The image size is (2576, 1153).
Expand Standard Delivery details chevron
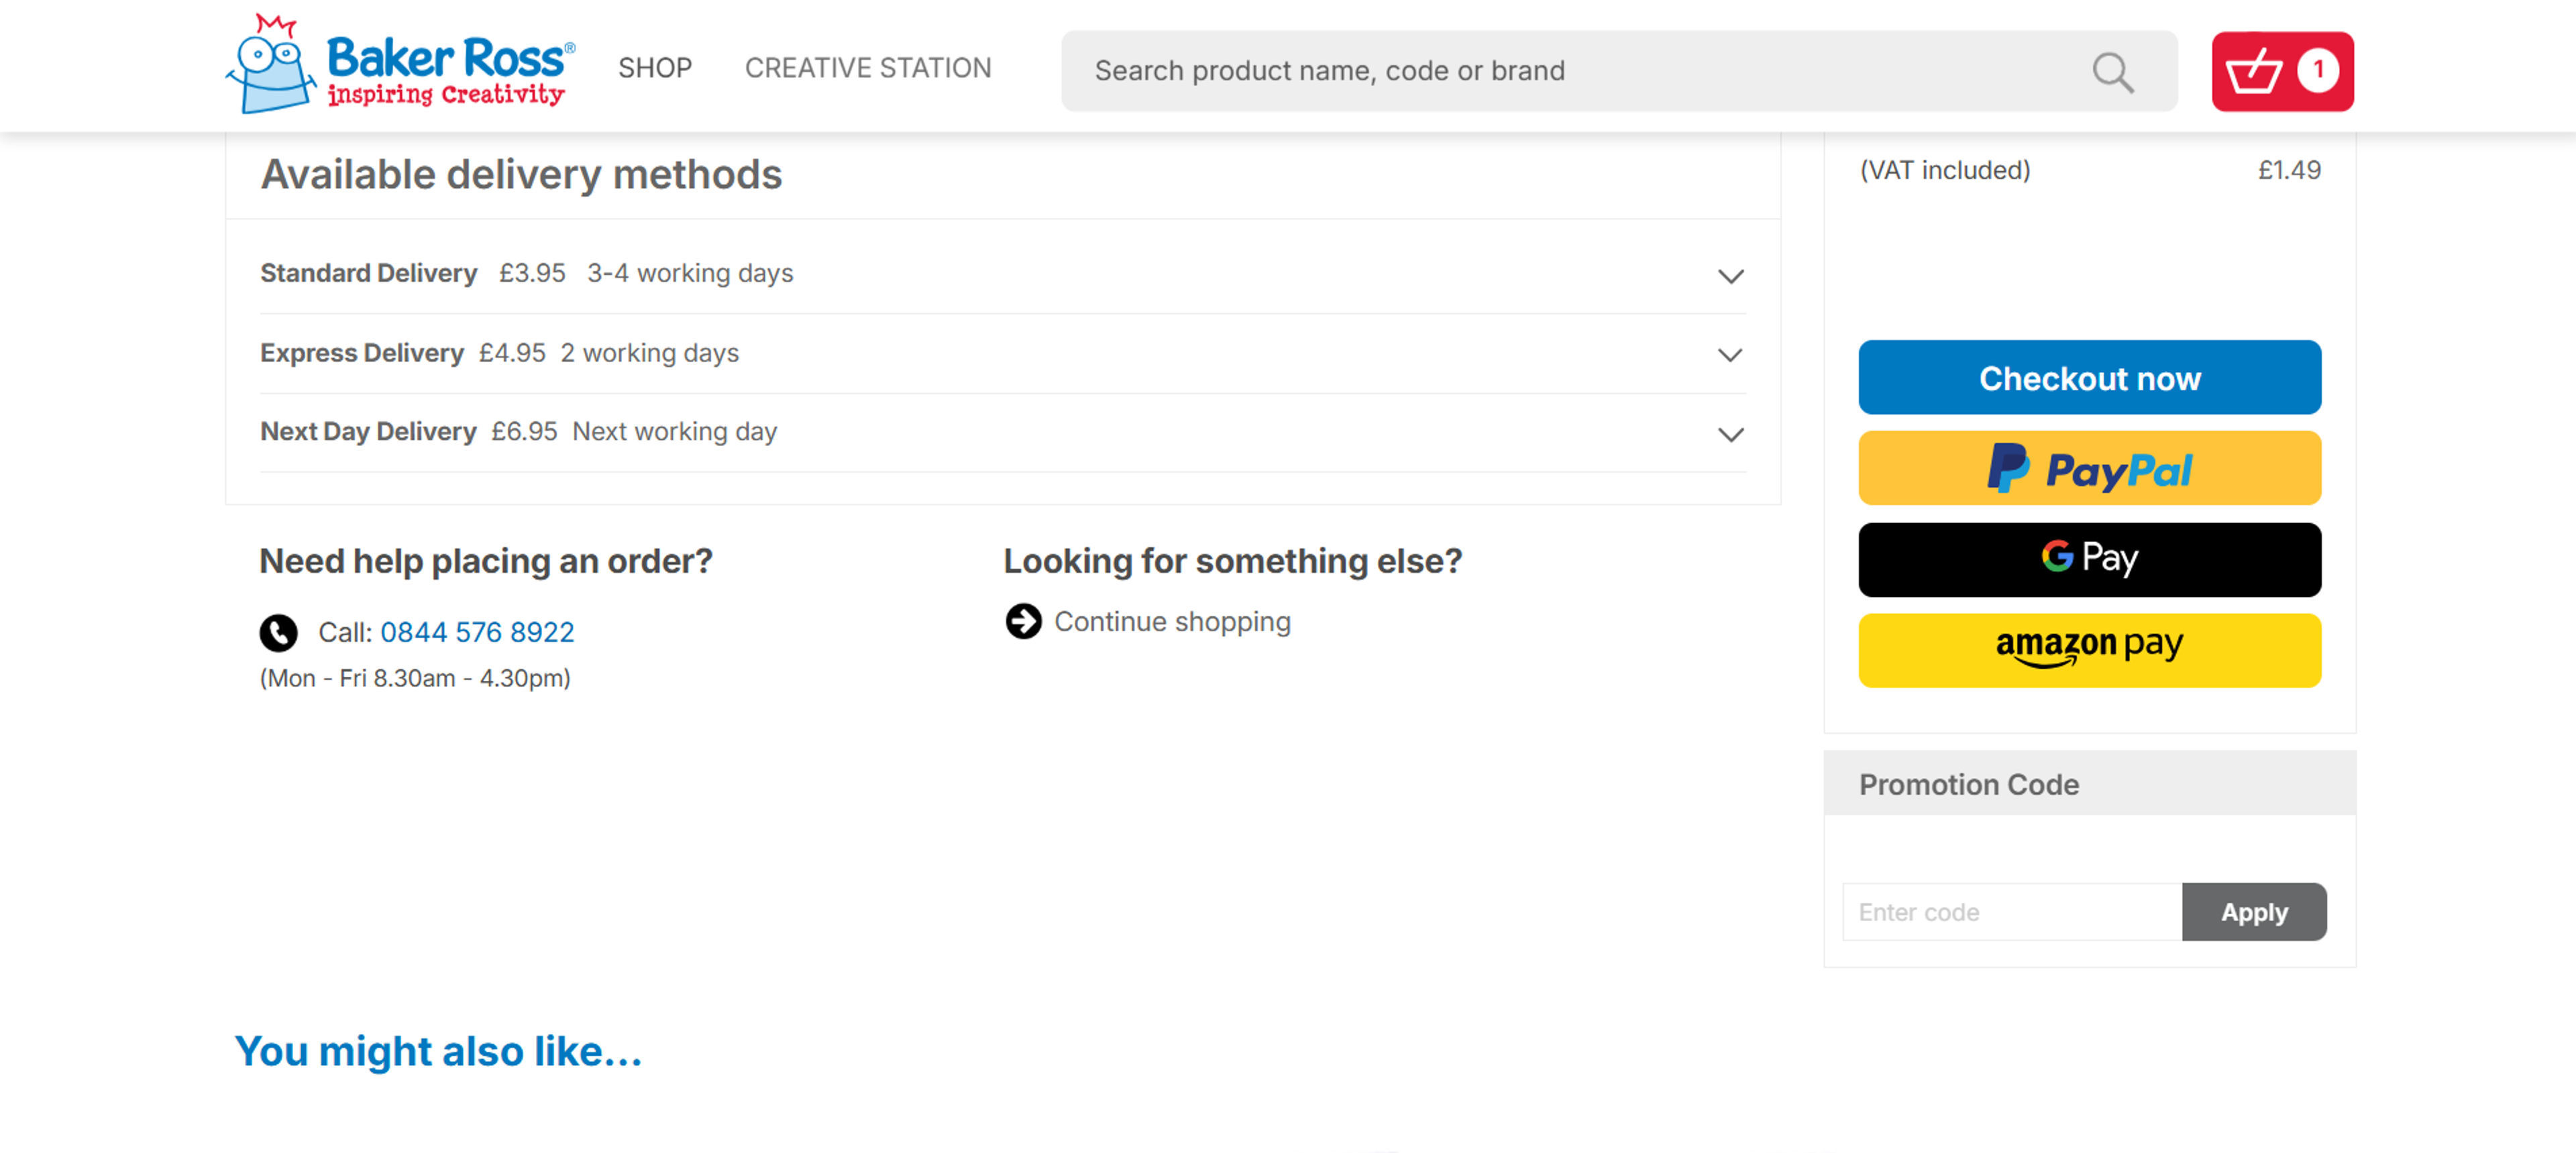click(x=1730, y=276)
